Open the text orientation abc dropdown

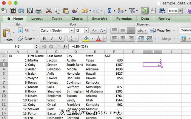tap(142, 30)
